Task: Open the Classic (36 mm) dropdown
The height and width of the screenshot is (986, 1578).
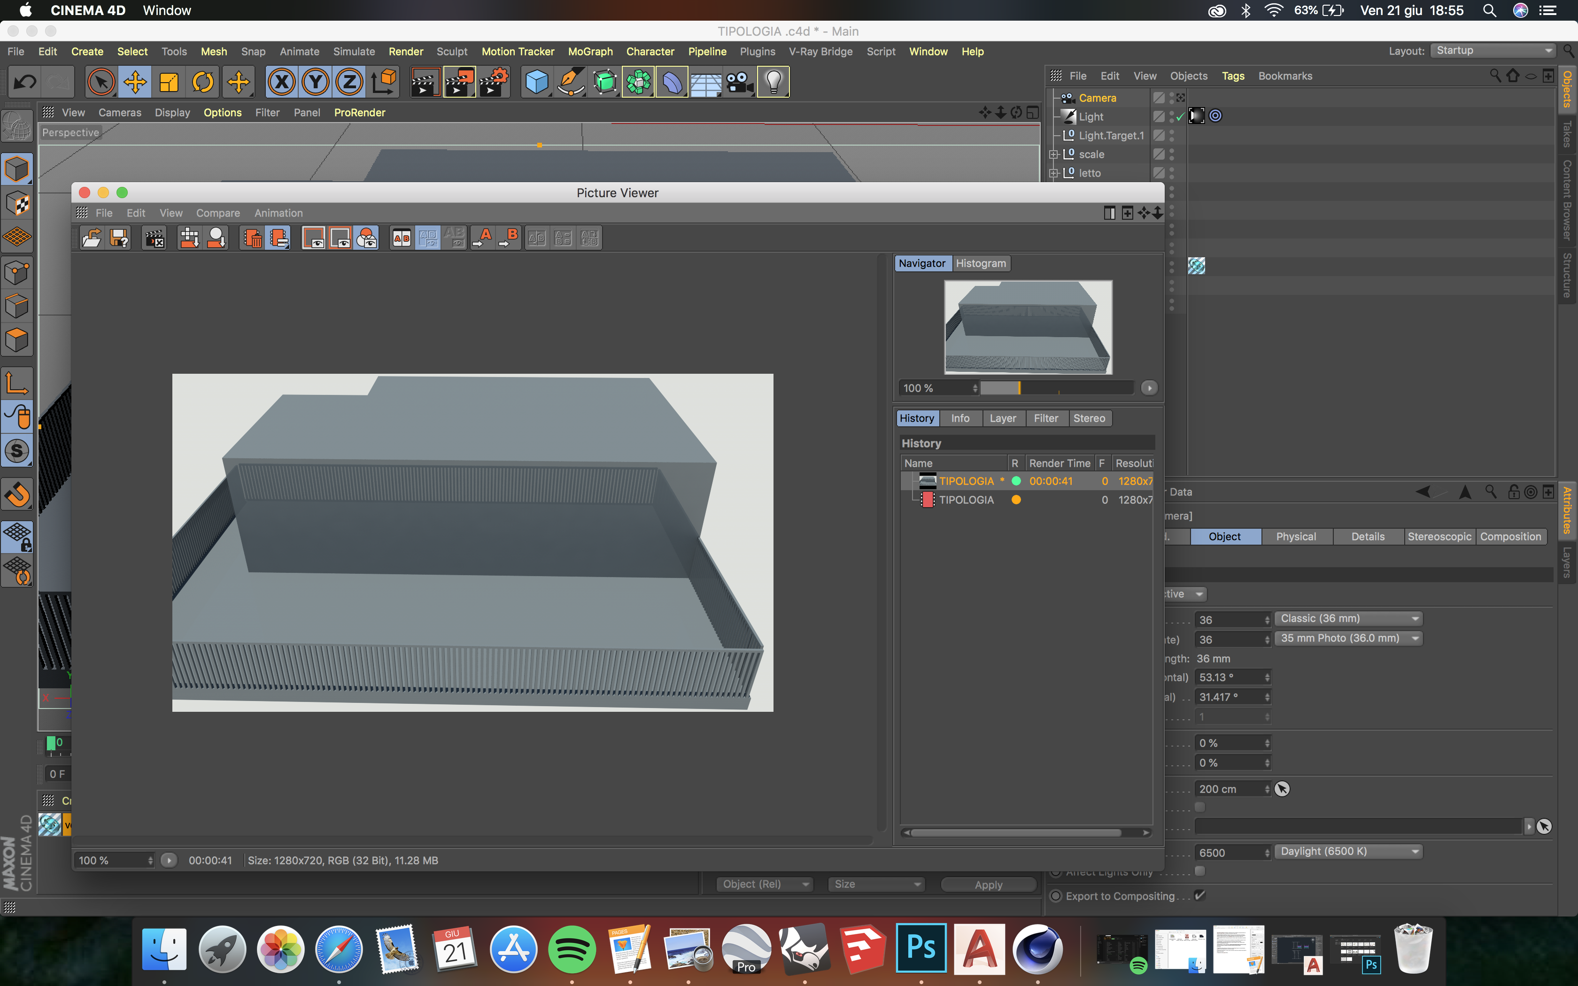Action: pyautogui.click(x=1348, y=618)
